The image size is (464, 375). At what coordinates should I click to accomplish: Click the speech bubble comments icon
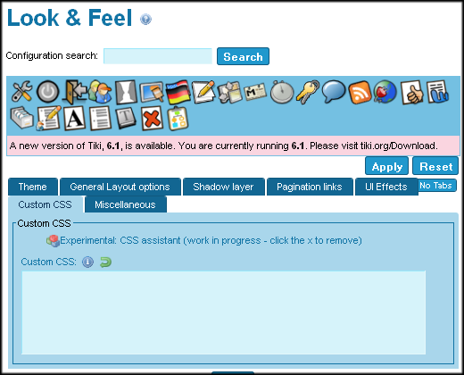tap(334, 92)
